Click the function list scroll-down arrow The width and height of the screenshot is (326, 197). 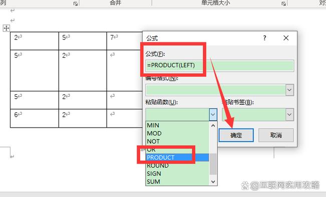[213, 182]
